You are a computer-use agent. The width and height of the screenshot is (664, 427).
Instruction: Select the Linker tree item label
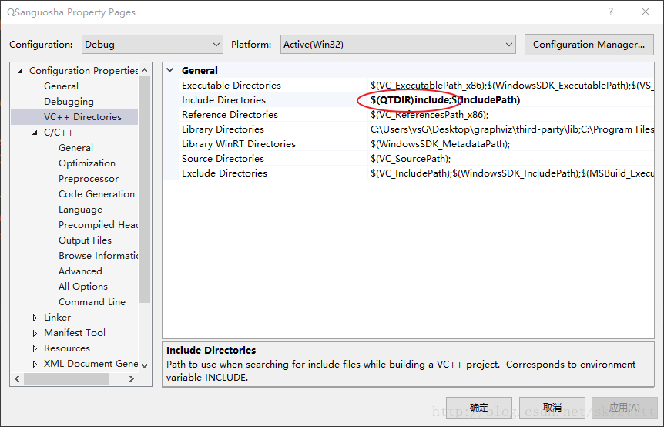point(57,318)
